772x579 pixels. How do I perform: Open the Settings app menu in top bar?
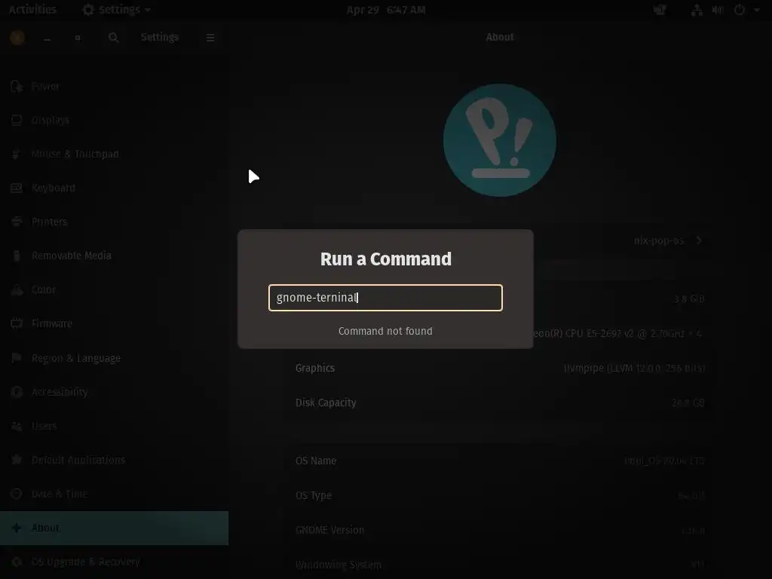[116, 9]
